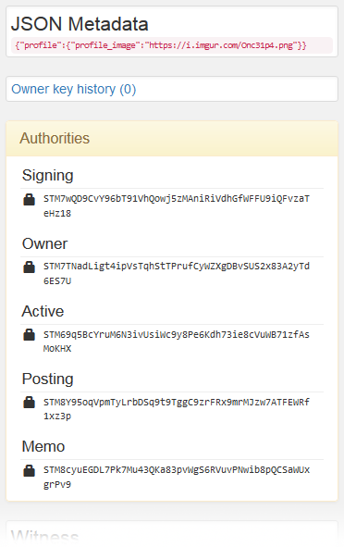Click the Authorities panel header
This screenshot has width=344, height=547.
pos(172,139)
